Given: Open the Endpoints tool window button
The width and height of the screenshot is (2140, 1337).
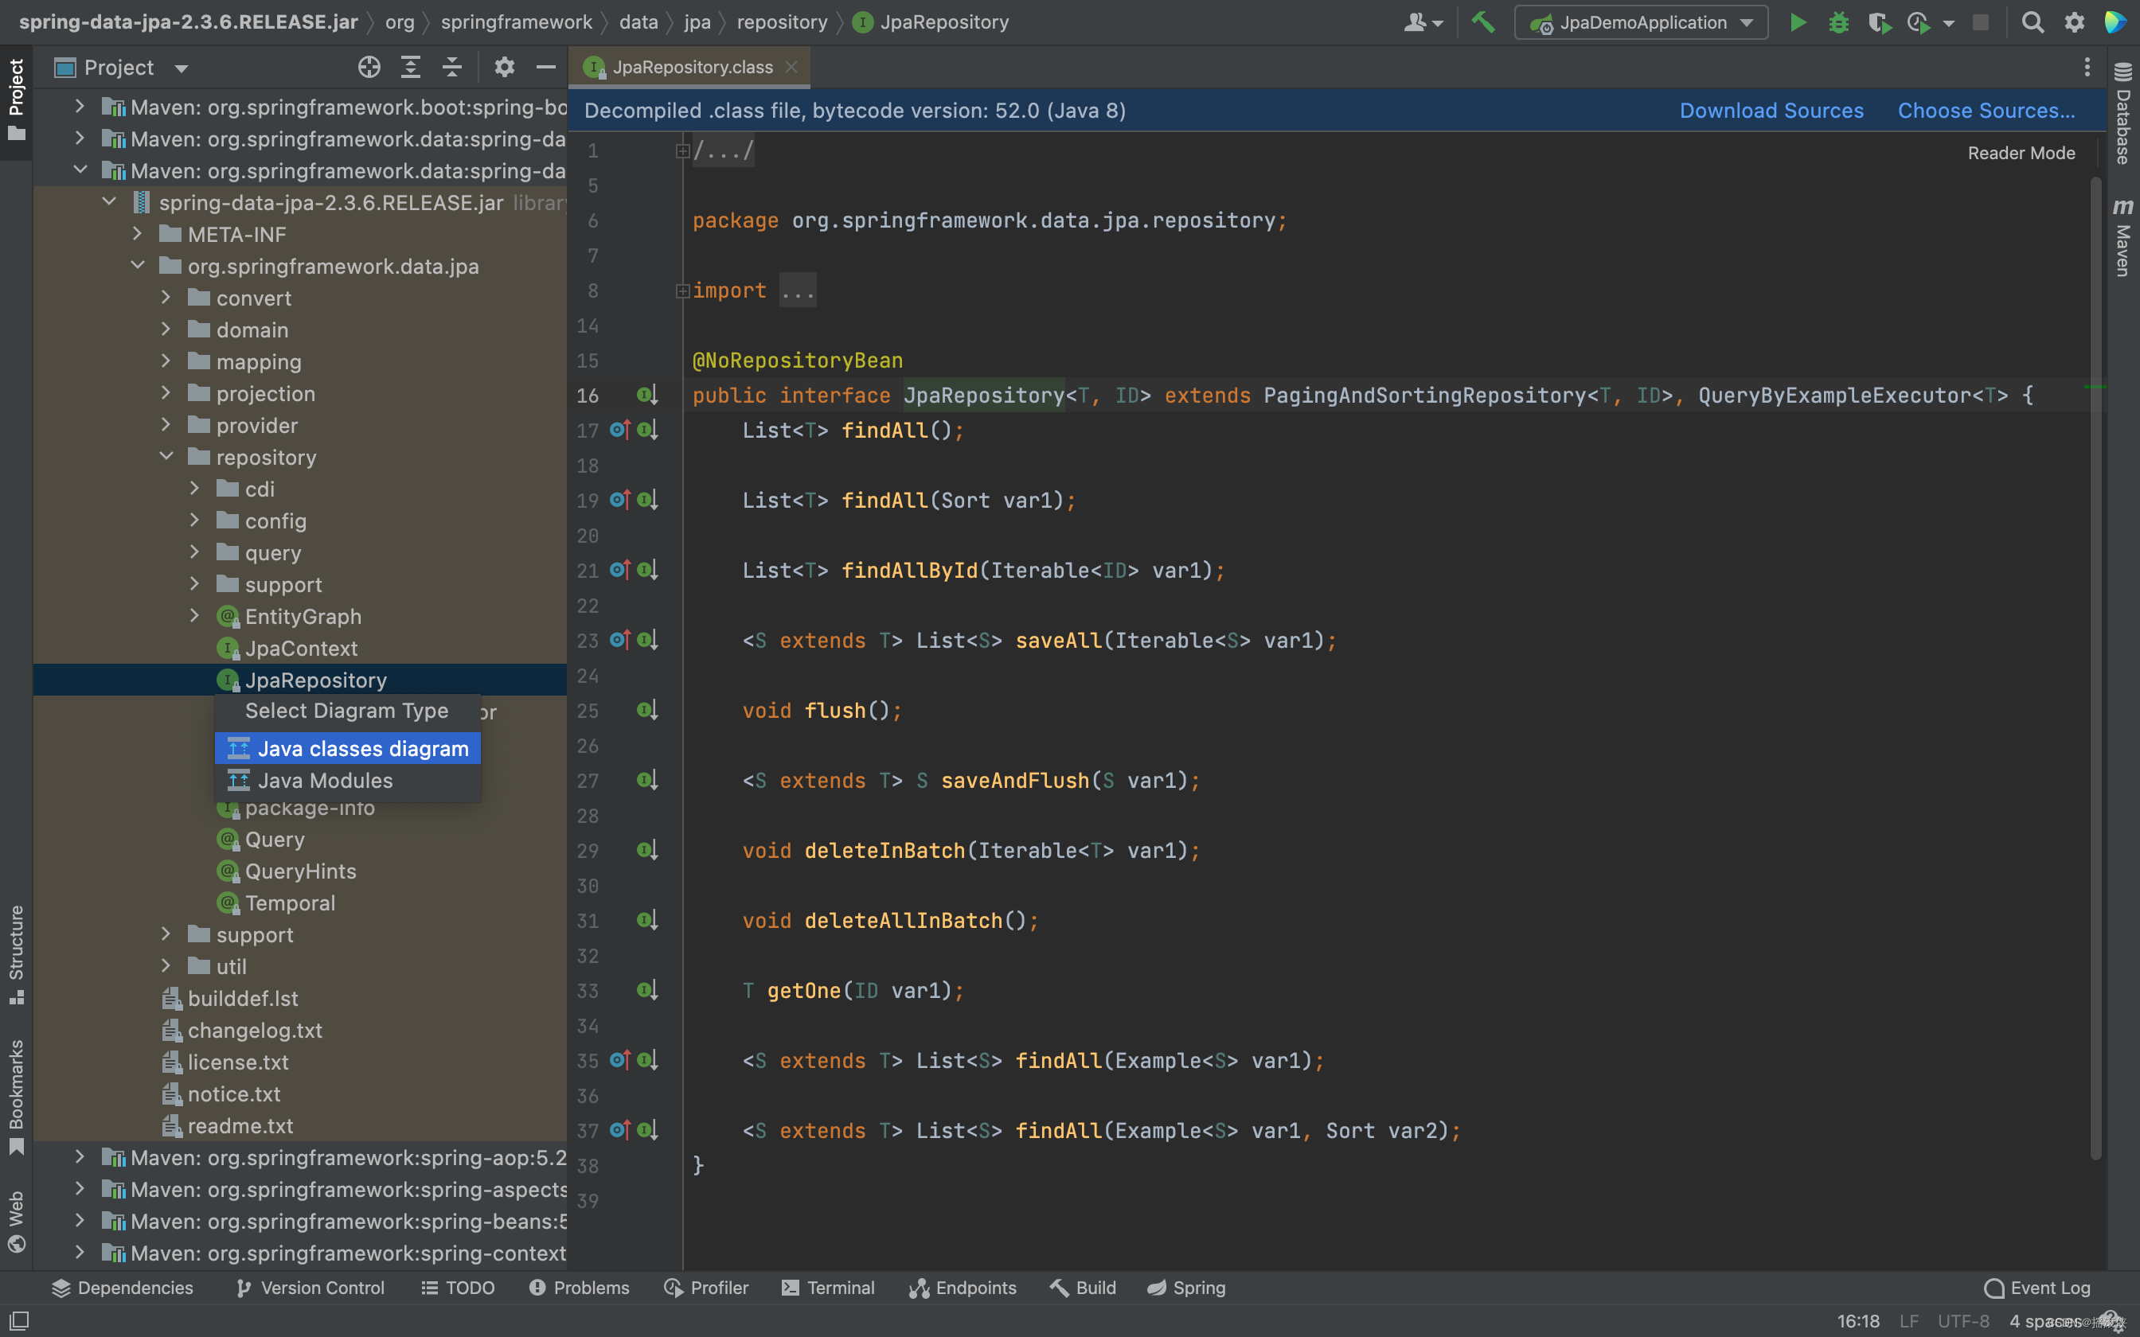Looking at the screenshot, I should [963, 1288].
